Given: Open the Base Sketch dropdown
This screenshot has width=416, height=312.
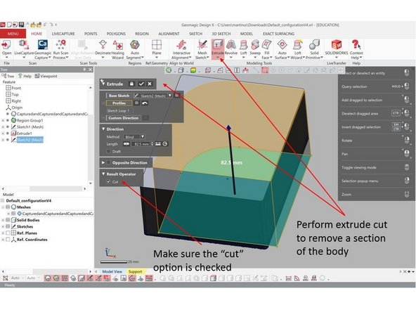Looking at the screenshot, I should coord(170,96).
